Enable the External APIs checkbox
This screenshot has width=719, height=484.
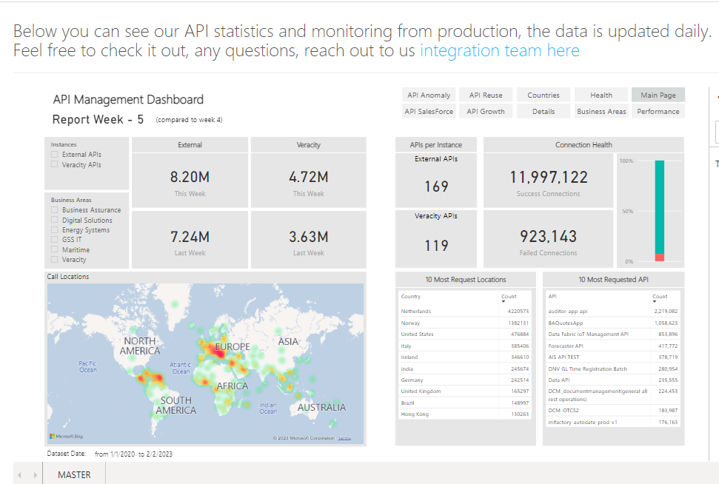click(x=55, y=155)
